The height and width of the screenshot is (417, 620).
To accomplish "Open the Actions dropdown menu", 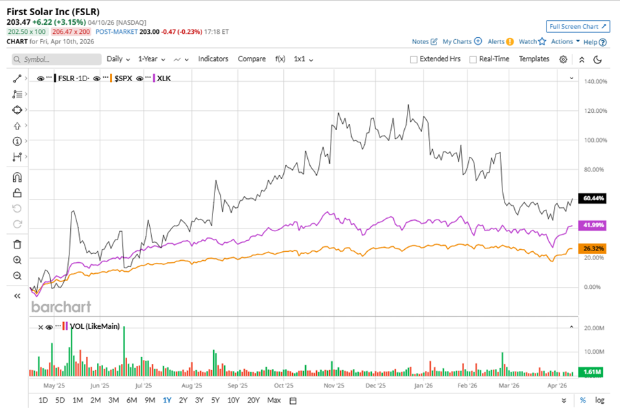I will point(565,41).
